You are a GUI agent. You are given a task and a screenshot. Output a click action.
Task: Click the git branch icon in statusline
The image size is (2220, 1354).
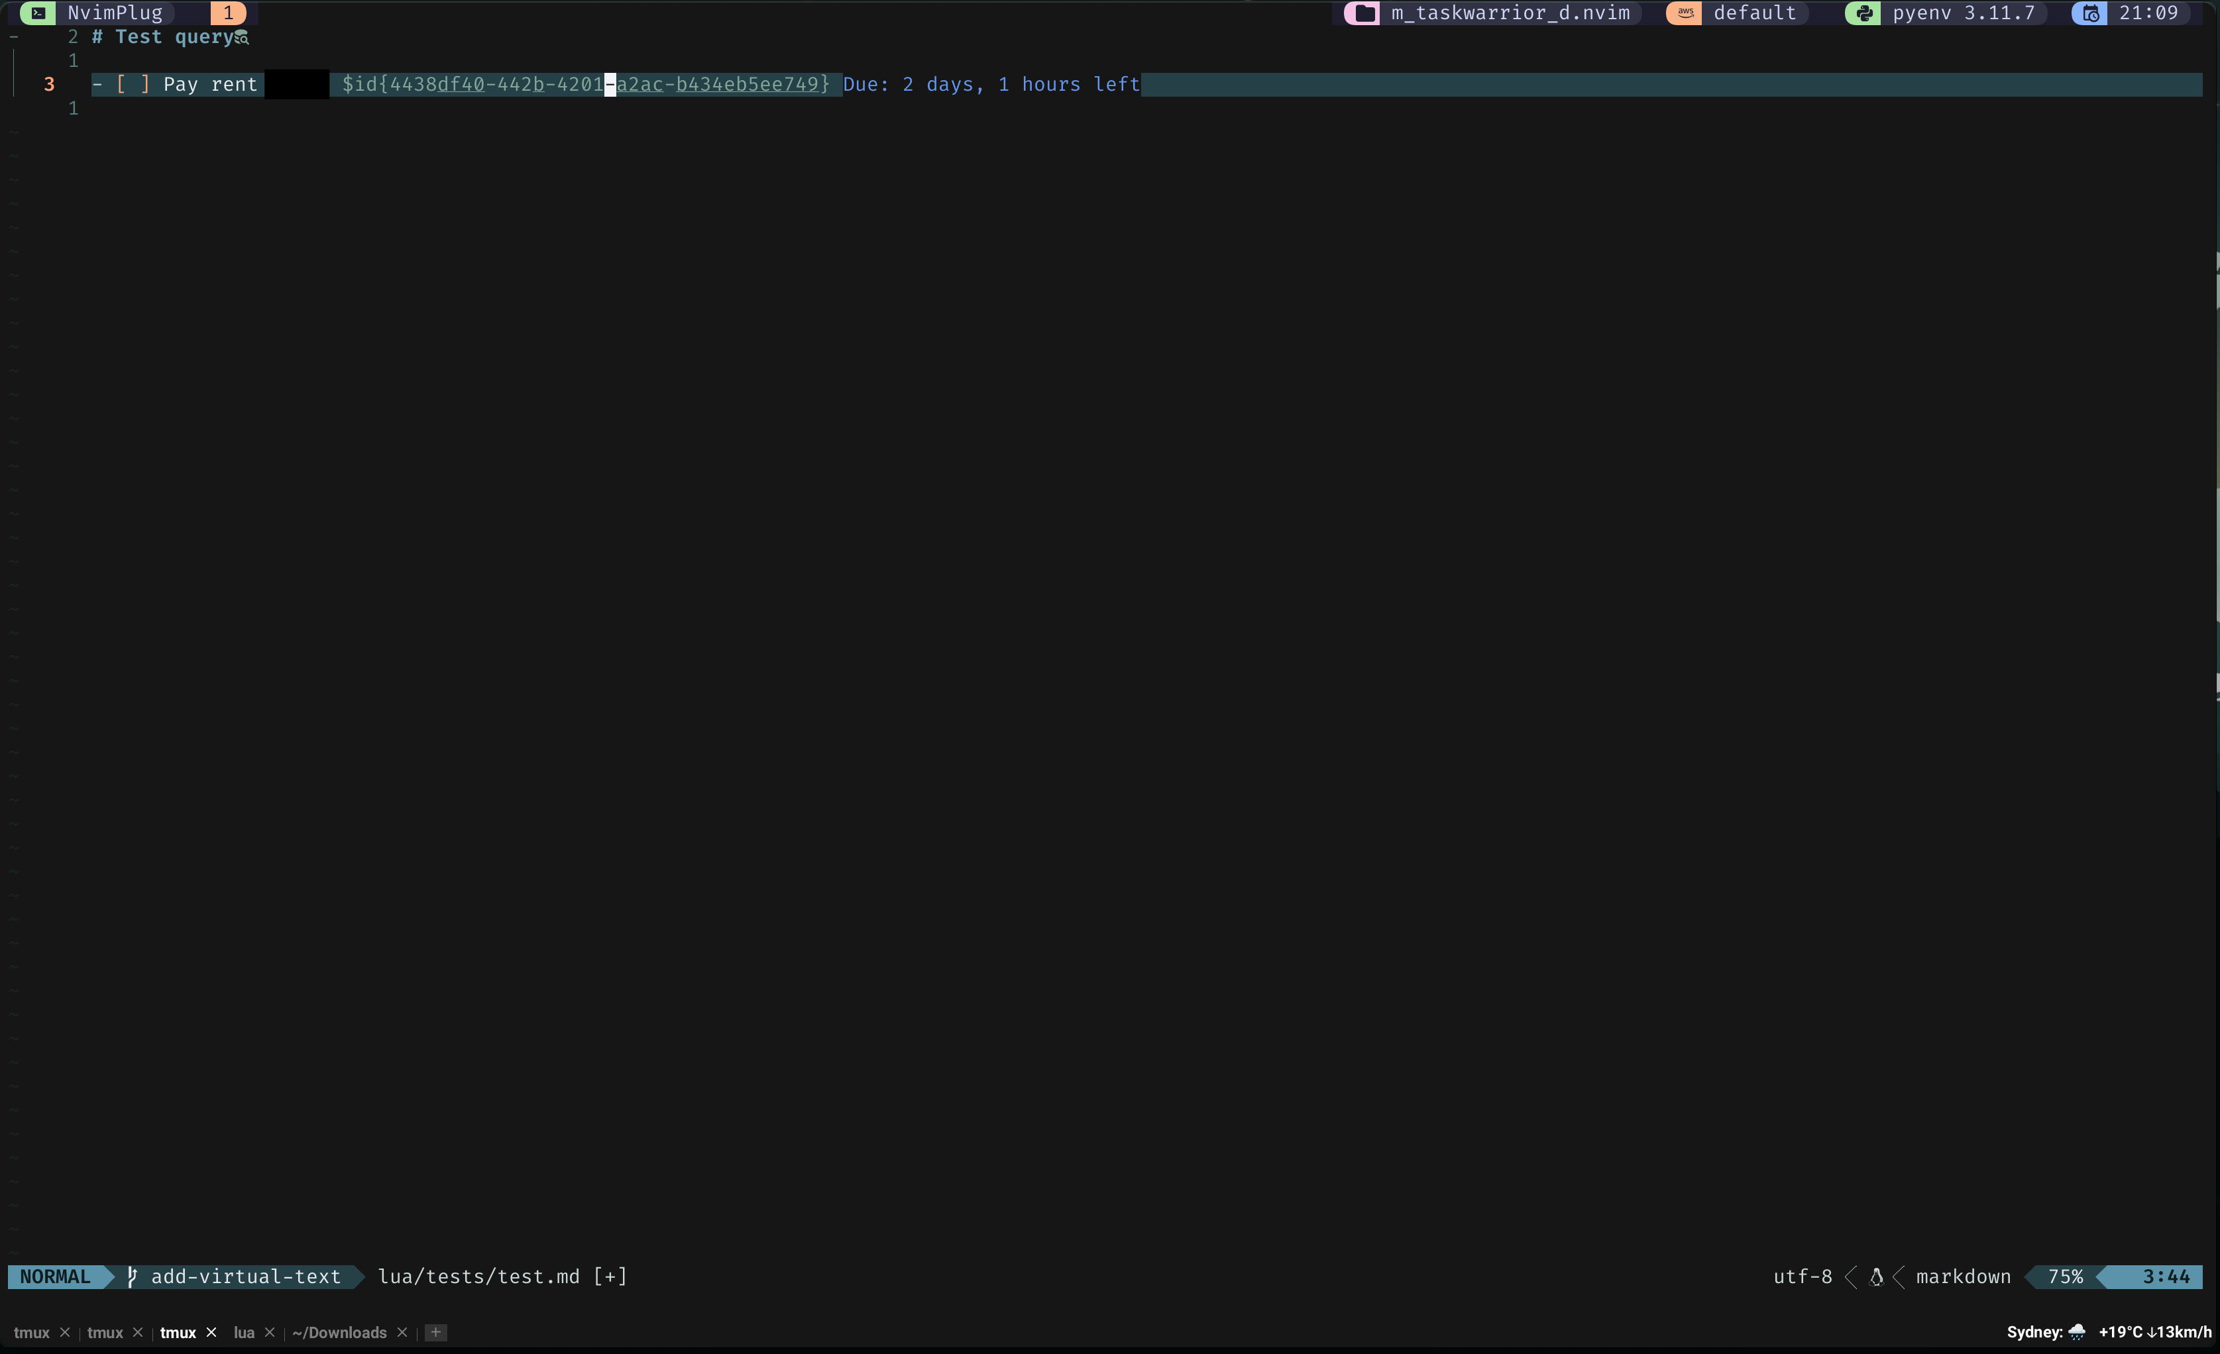(x=131, y=1276)
